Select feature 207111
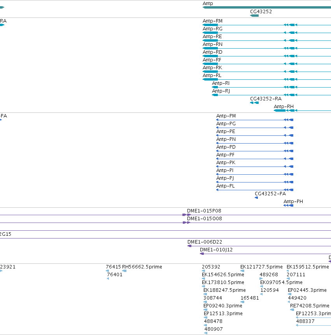The width and height of the screenshot is (331, 335). (296, 275)
